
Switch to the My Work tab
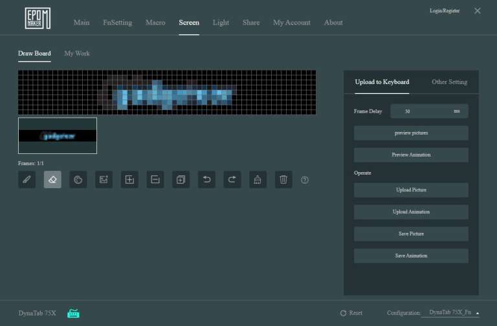tap(77, 53)
